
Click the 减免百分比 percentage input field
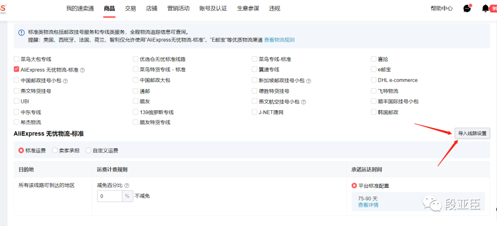(110, 196)
